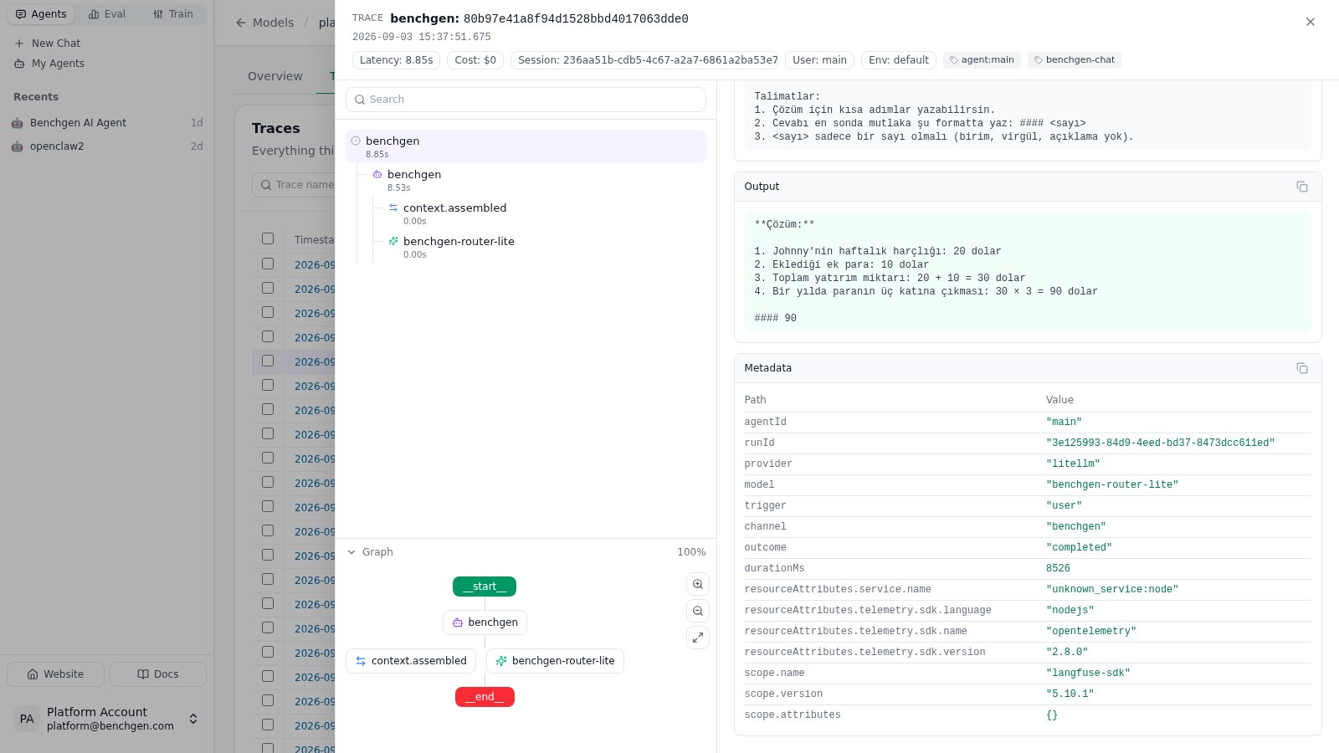Open the benchgen-router-lite tree span
This screenshot has height=753, width=1339.
click(544, 247)
